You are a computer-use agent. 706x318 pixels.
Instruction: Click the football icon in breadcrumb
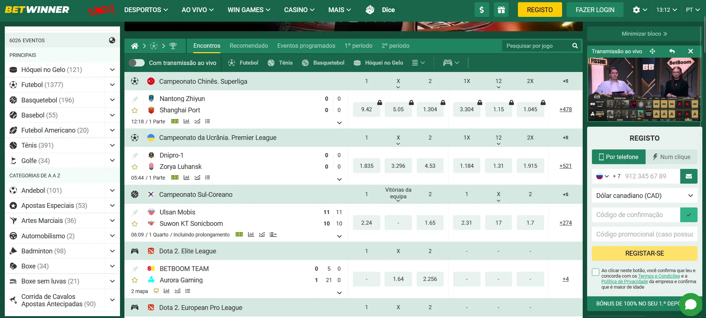(154, 46)
